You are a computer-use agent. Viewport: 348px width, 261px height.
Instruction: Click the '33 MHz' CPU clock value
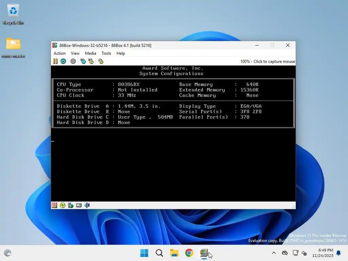coord(127,95)
